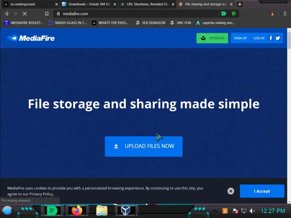Image resolution: width=291 pixels, height=218 pixels.
Task: Click the I Accept cookies button
Action: [x=262, y=191]
